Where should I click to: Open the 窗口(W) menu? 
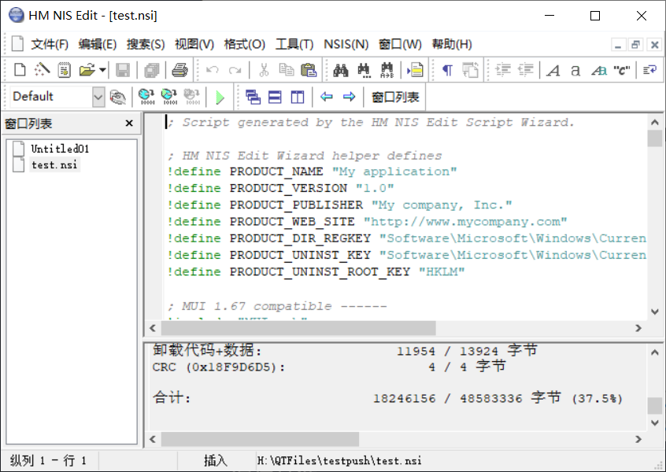click(400, 44)
